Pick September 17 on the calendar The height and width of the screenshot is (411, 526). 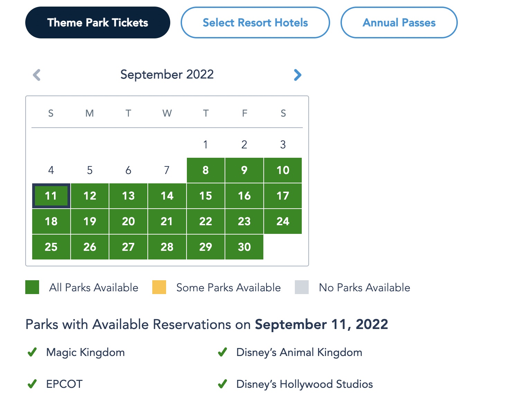[283, 196]
